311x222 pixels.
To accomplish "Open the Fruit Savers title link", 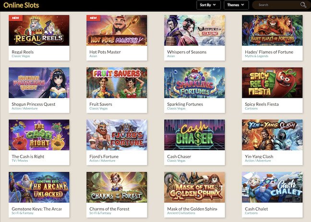I will 101,104.
